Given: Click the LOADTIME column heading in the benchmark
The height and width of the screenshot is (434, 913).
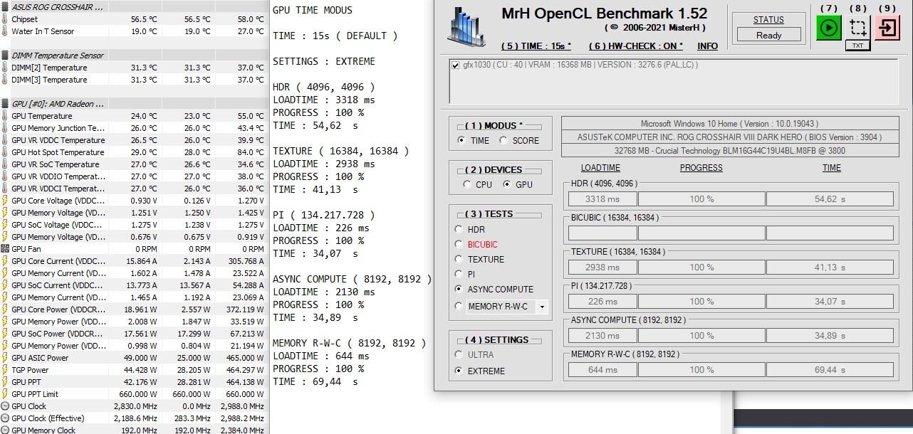Looking at the screenshot, I should pyautogui.click(x=600, y=168).
